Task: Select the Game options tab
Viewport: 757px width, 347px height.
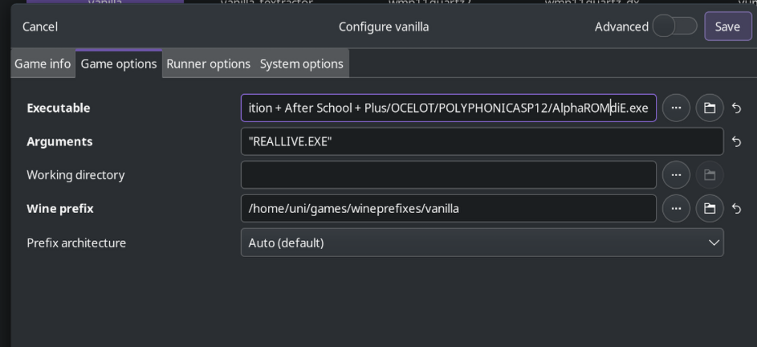Action: 119,63
